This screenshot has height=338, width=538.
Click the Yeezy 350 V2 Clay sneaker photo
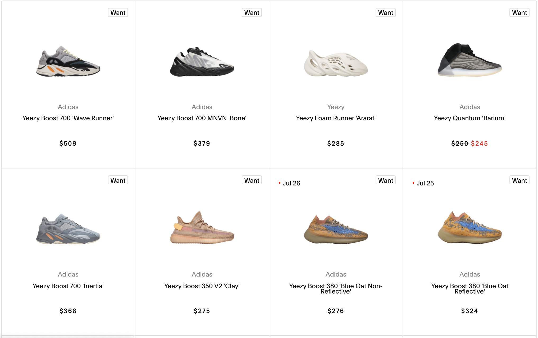[x=202, y=228]
